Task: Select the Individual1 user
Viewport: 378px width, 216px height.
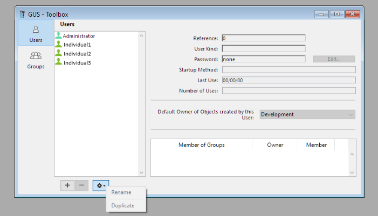Action: point(77,45)
